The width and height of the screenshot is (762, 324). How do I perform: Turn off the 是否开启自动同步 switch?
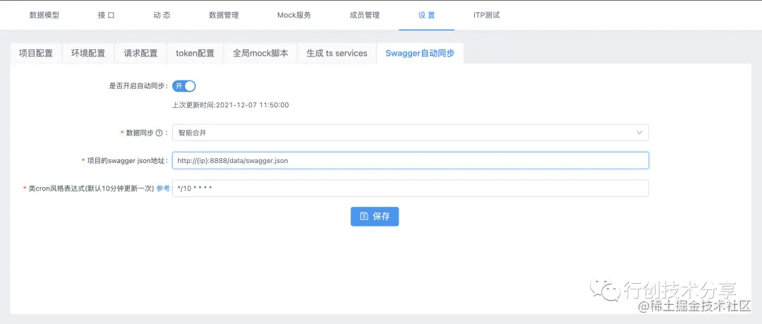click(x=183, y=86)
